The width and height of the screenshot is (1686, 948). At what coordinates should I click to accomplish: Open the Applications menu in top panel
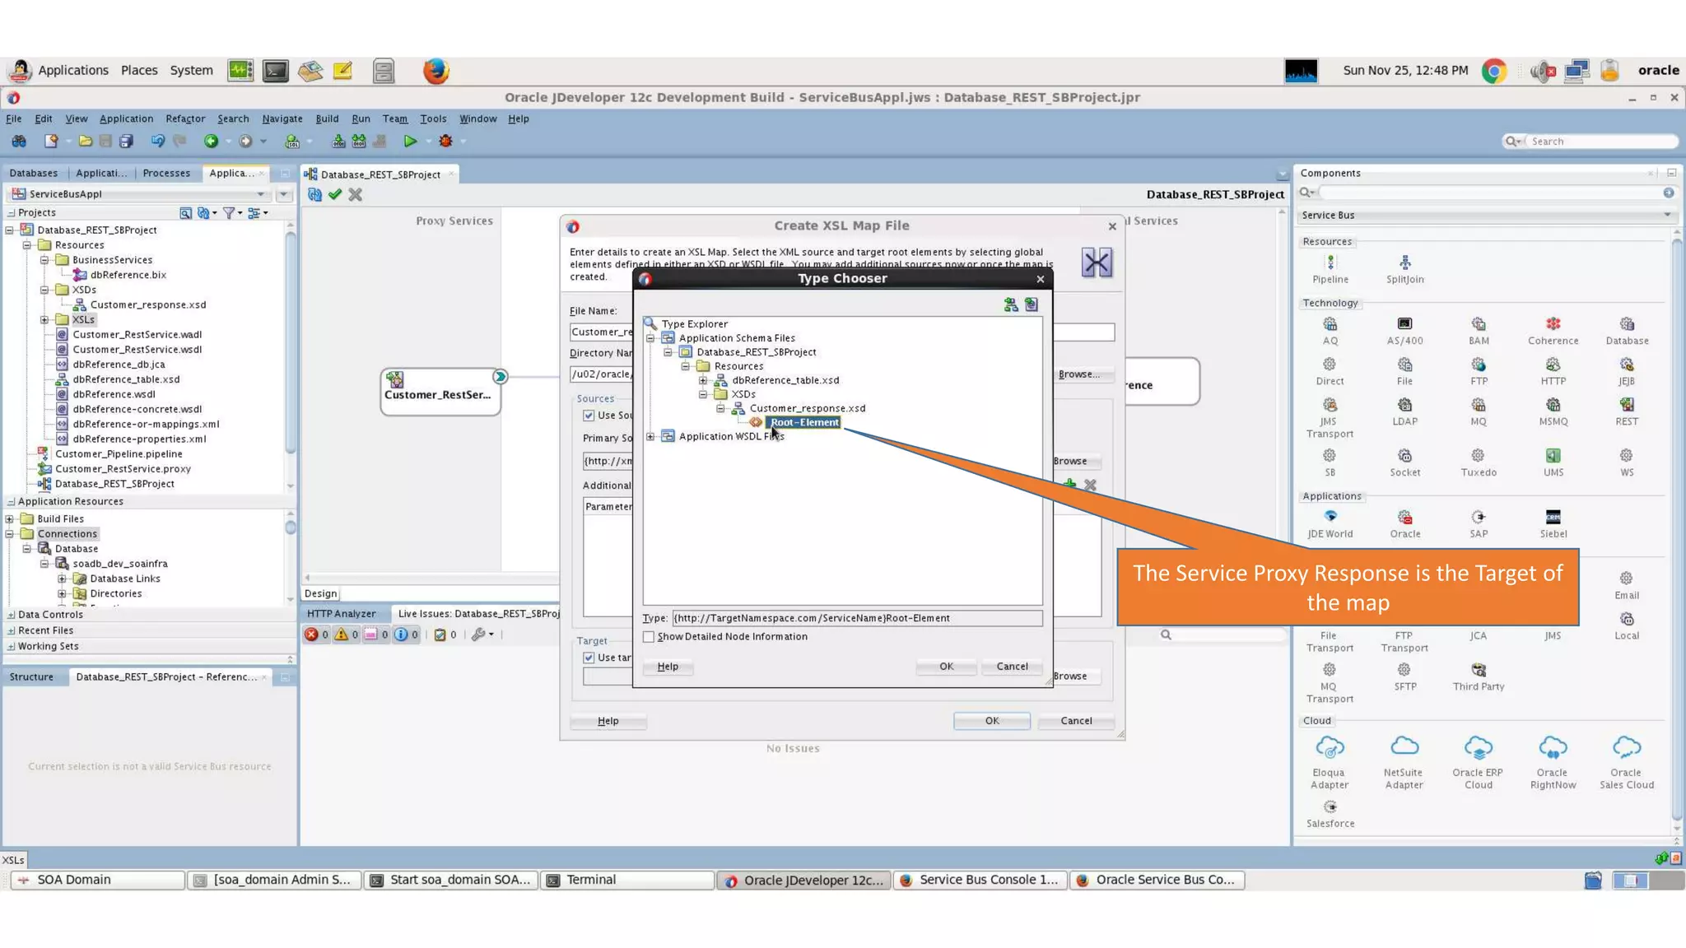coord(73,71)
